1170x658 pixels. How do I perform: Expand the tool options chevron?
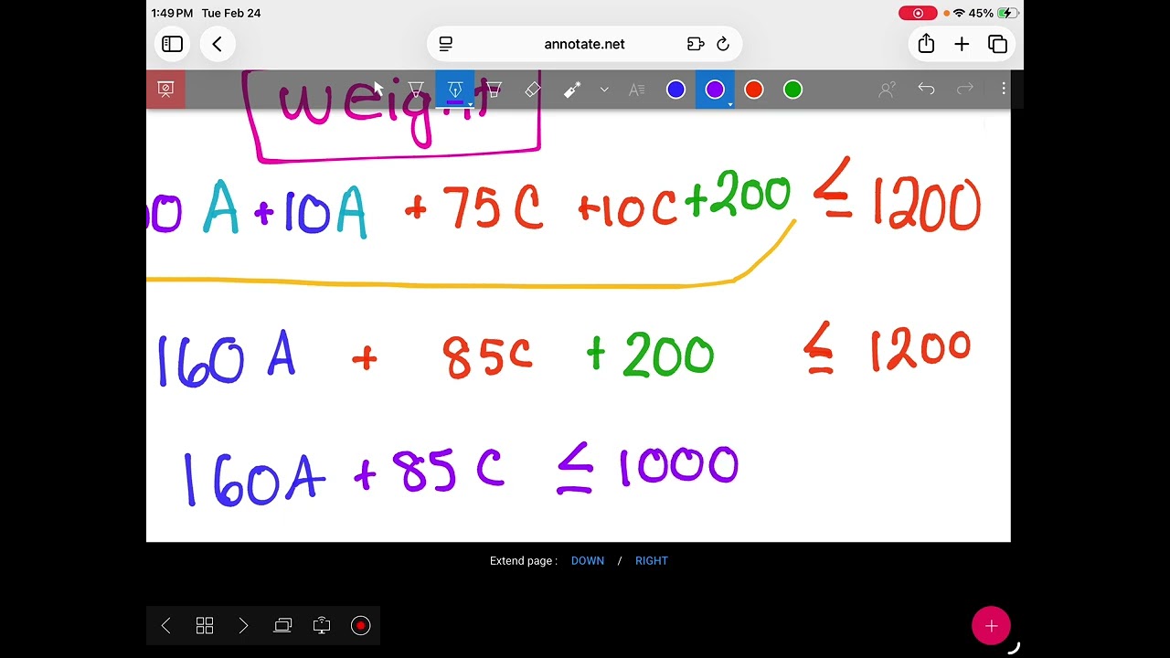click(x=604, y=90)
